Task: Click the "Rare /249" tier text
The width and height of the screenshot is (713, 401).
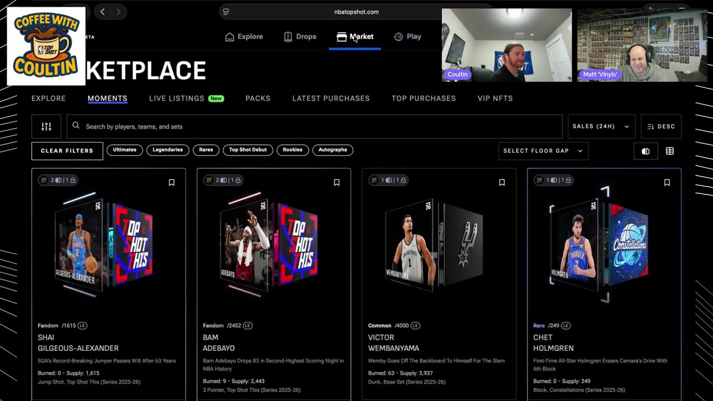Action: click(x=546, y=325)
